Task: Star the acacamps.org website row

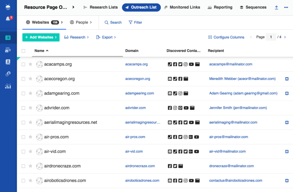Action: [30, 64]
